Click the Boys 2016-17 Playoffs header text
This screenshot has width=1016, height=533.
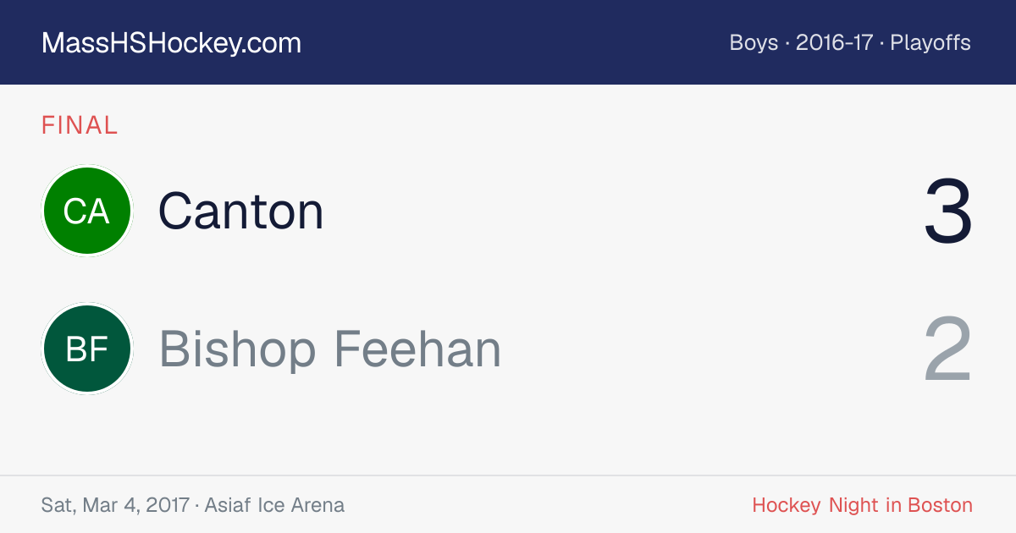pos(850,43)
